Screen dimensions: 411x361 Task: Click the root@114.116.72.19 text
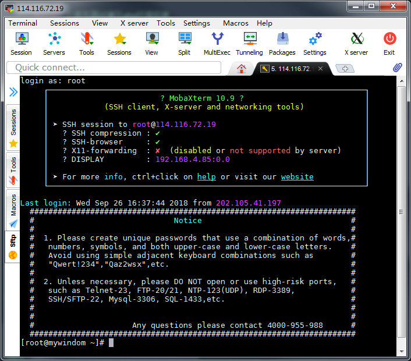tap(174, 124)
